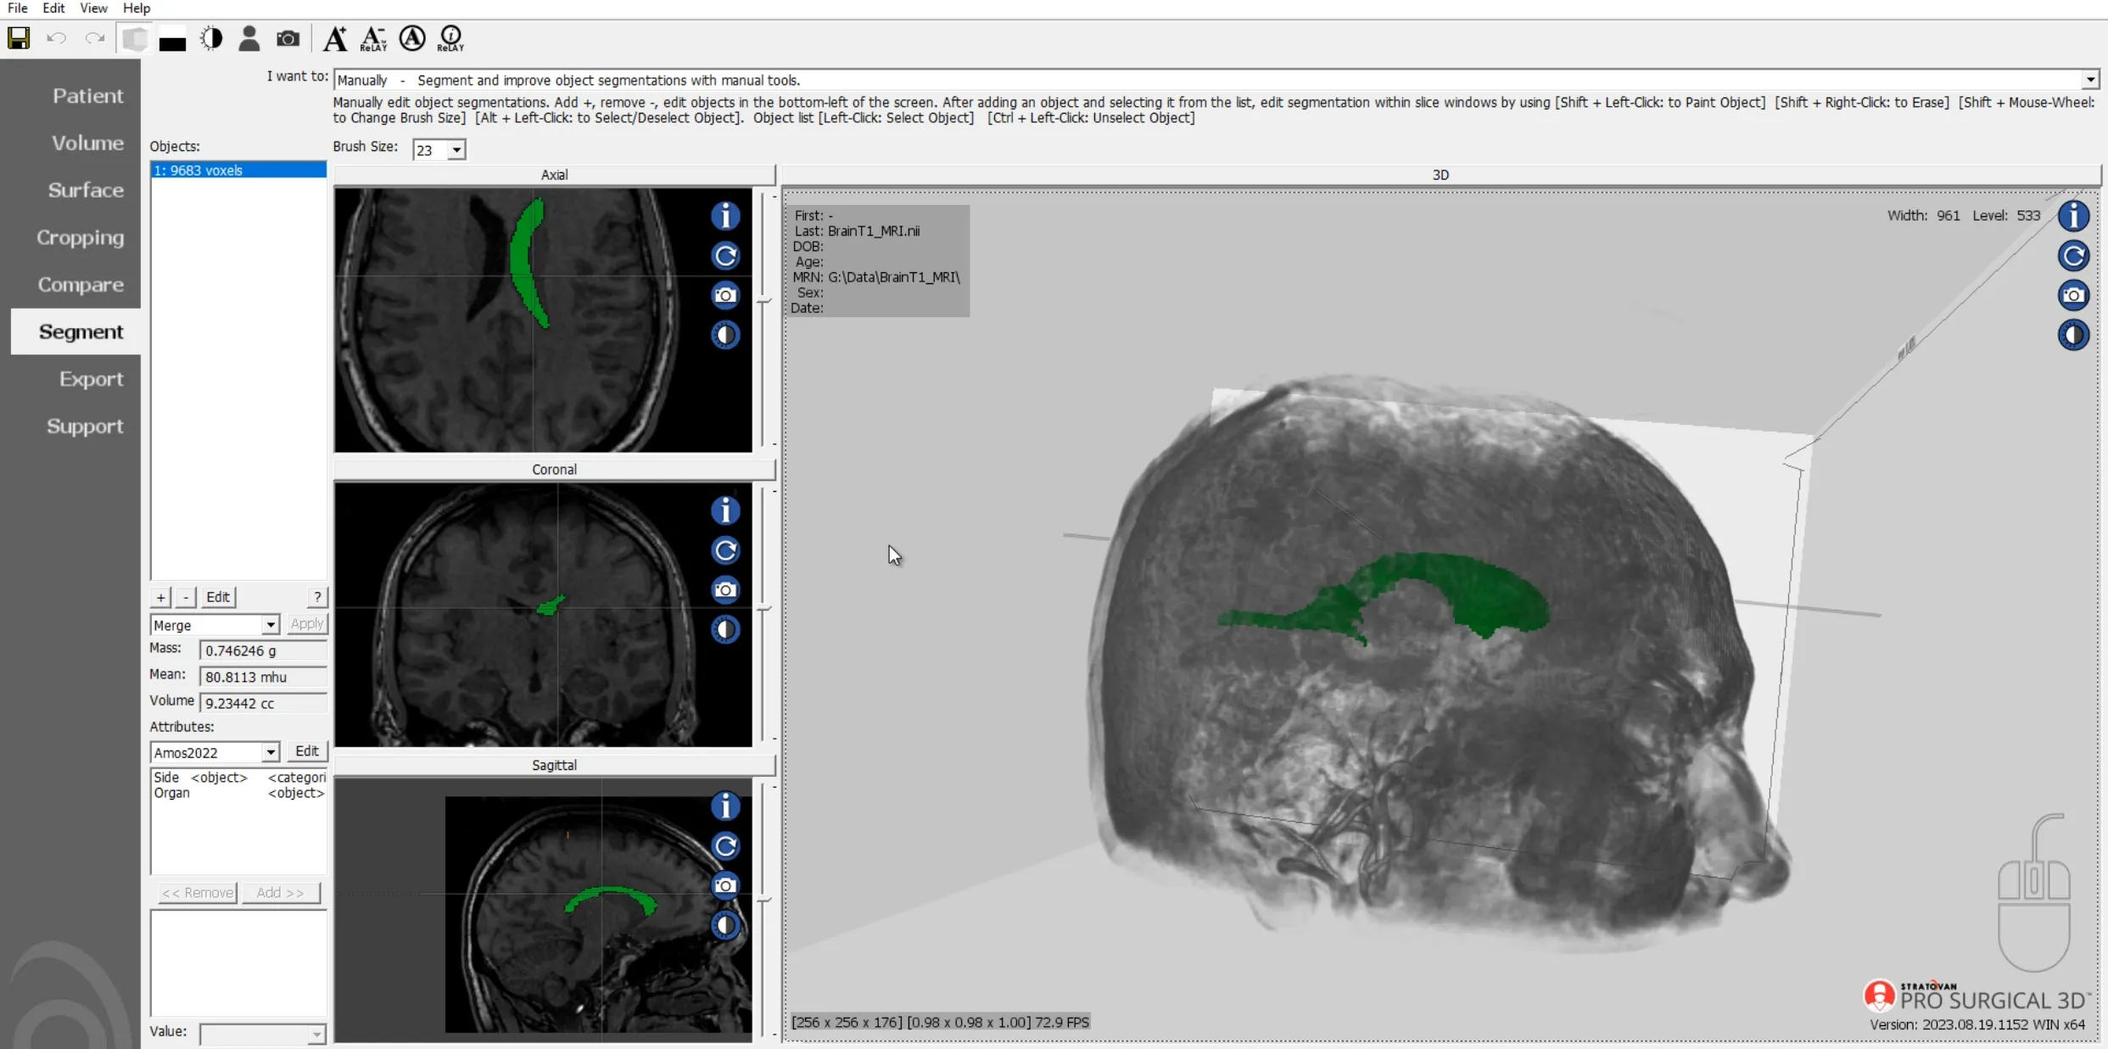Click the Axial slice slider handle
This screenshot has width=2108, height=1049.
(763, 301)
